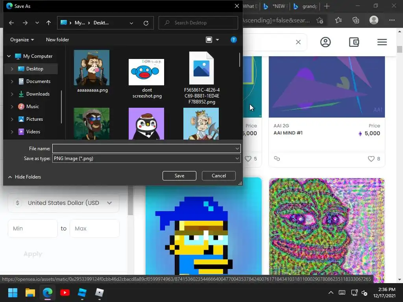Open the Windows Start menu

[x=13, y=293]
